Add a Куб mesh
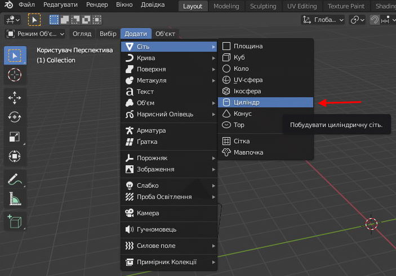Image resolution: width=396 pixels, height=276 pixels. point(265,57)
